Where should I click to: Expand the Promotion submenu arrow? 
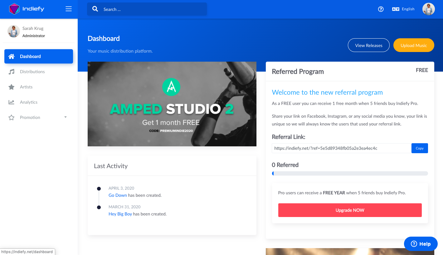click(66, 117)
